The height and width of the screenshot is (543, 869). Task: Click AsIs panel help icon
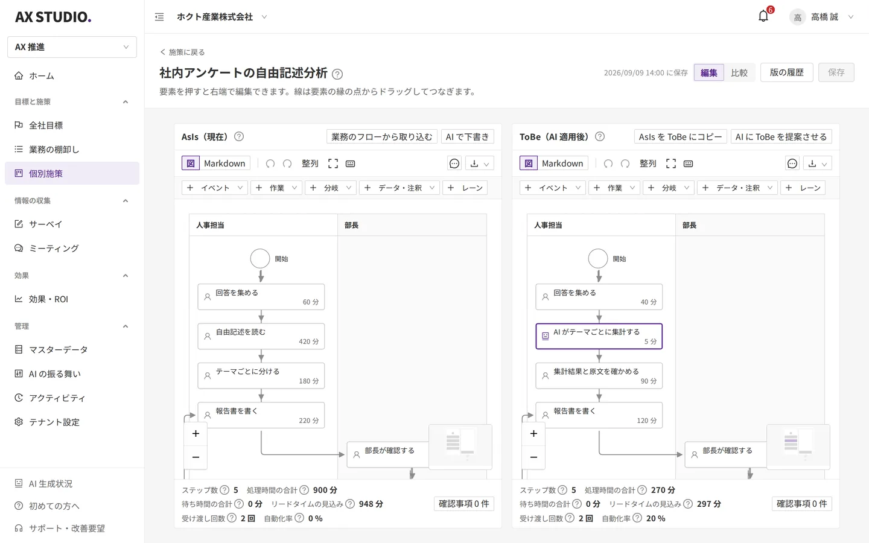239,136
